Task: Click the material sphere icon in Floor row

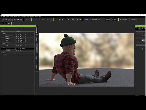Action: (x=20, y=45)
